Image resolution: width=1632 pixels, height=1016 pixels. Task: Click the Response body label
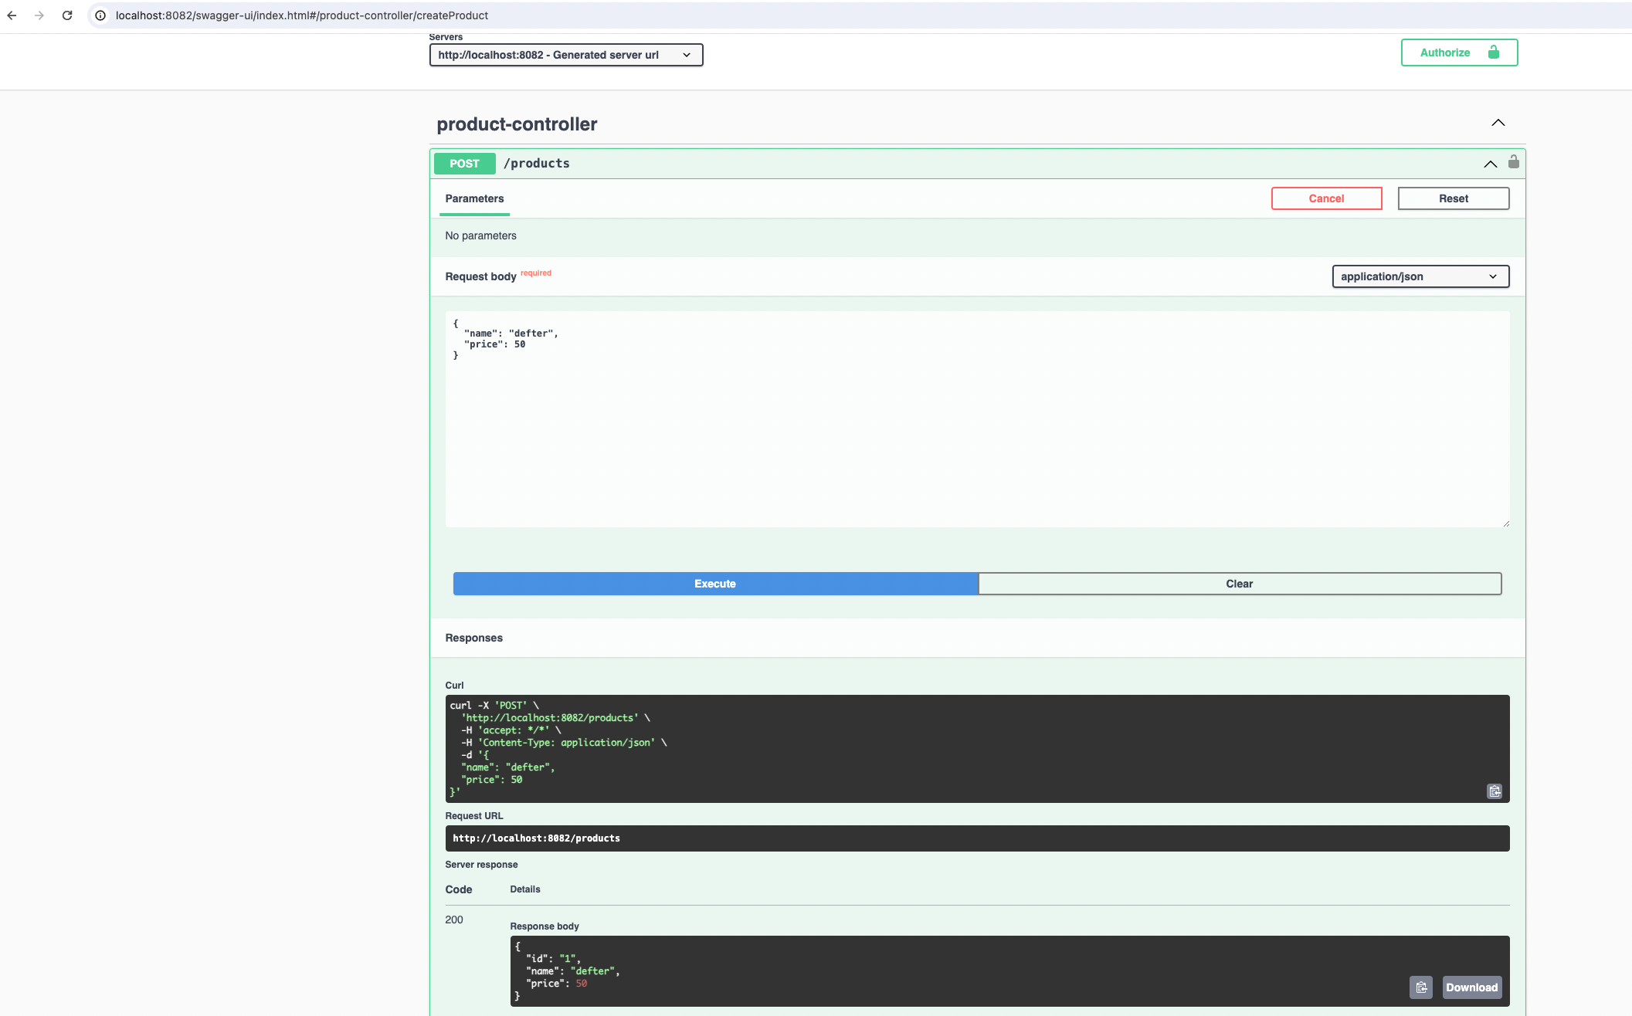click(544, 926)
